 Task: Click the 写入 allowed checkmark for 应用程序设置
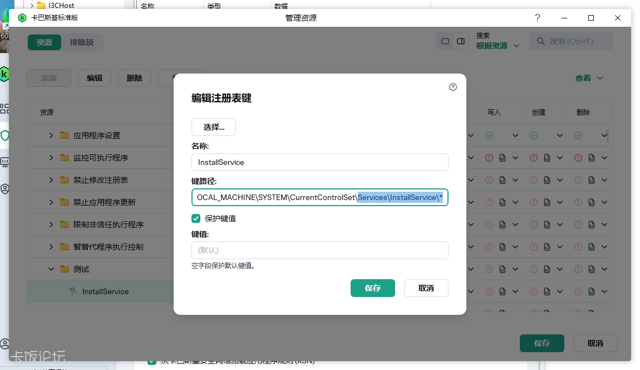pyautogui.click(x=489, y=136)
